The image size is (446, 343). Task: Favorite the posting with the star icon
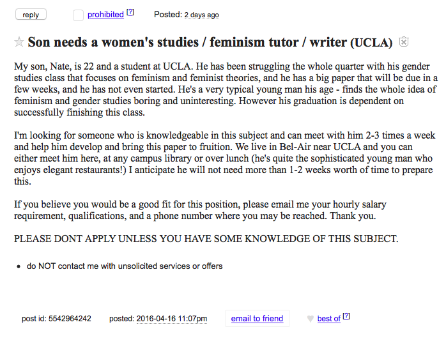tap(19, 42)
